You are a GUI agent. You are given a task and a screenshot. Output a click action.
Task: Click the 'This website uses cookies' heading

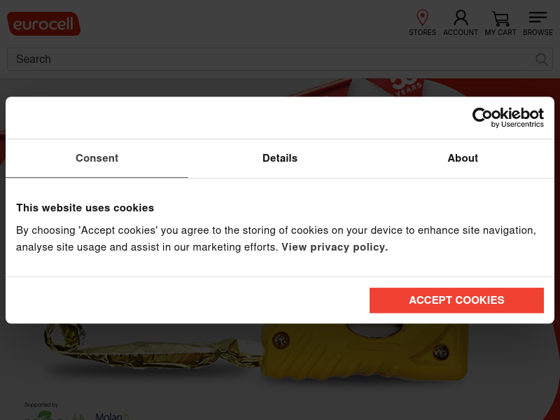(x=85, y=208)
